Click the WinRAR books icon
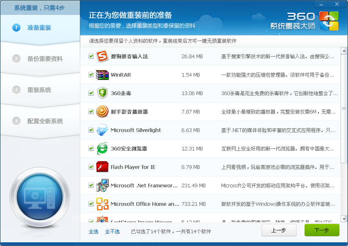The width and height of the screenshot is (348, 246). coord(102,75)
